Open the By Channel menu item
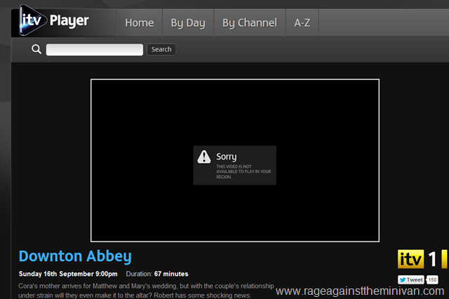Screen dimensions: 449x299 tap(250, 22)
